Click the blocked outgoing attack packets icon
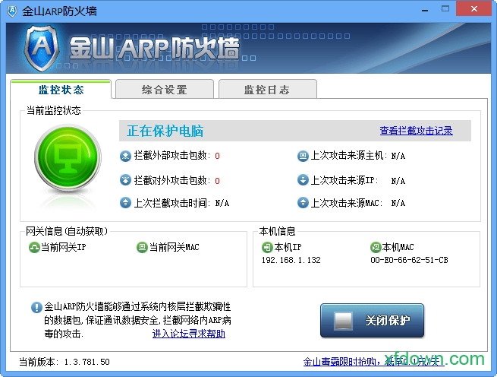Image resolution: width=497 pixels, height=377 pixels. coord(125,180)
